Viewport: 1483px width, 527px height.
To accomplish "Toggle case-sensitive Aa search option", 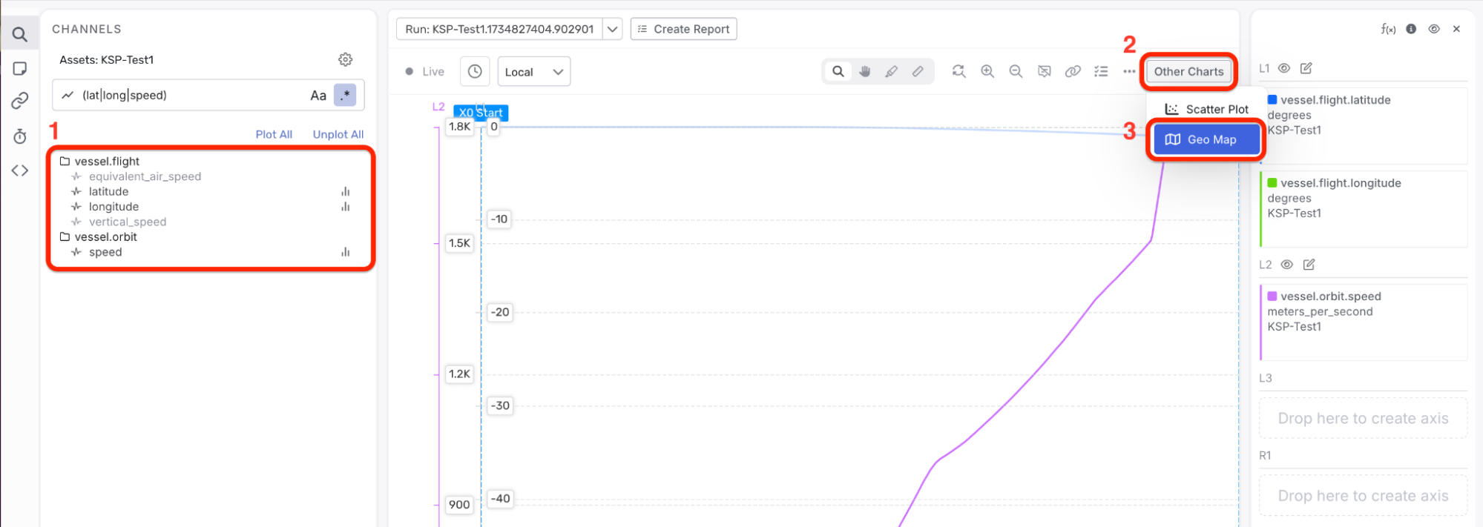I will pos(318,95).
